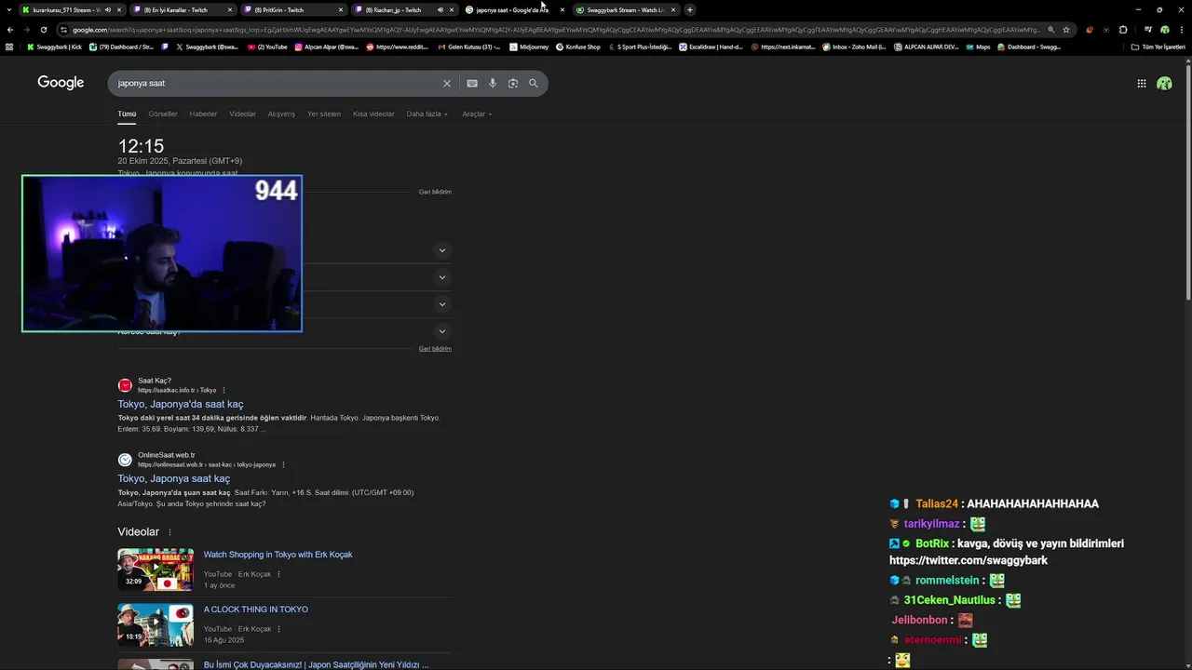
Task: Select the Görseller search filter
Action: (x=163, y=114)
